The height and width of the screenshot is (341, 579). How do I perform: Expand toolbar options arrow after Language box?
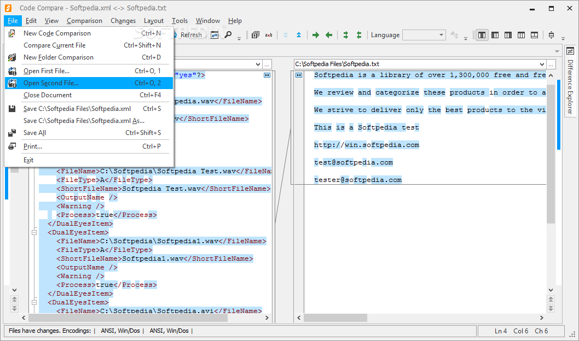point(465,38)
